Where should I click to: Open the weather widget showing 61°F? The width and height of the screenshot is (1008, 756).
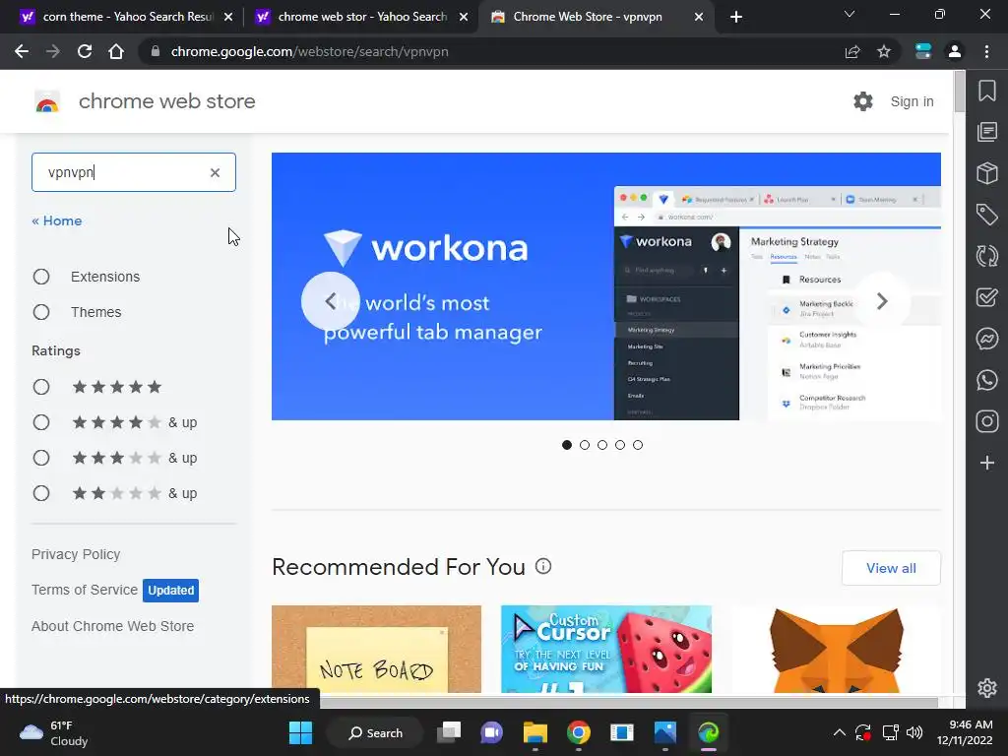[x=53, y=732]
